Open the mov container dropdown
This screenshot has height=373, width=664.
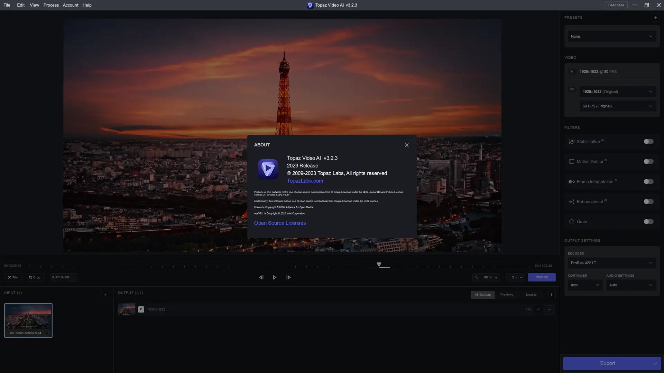(585, 285)
